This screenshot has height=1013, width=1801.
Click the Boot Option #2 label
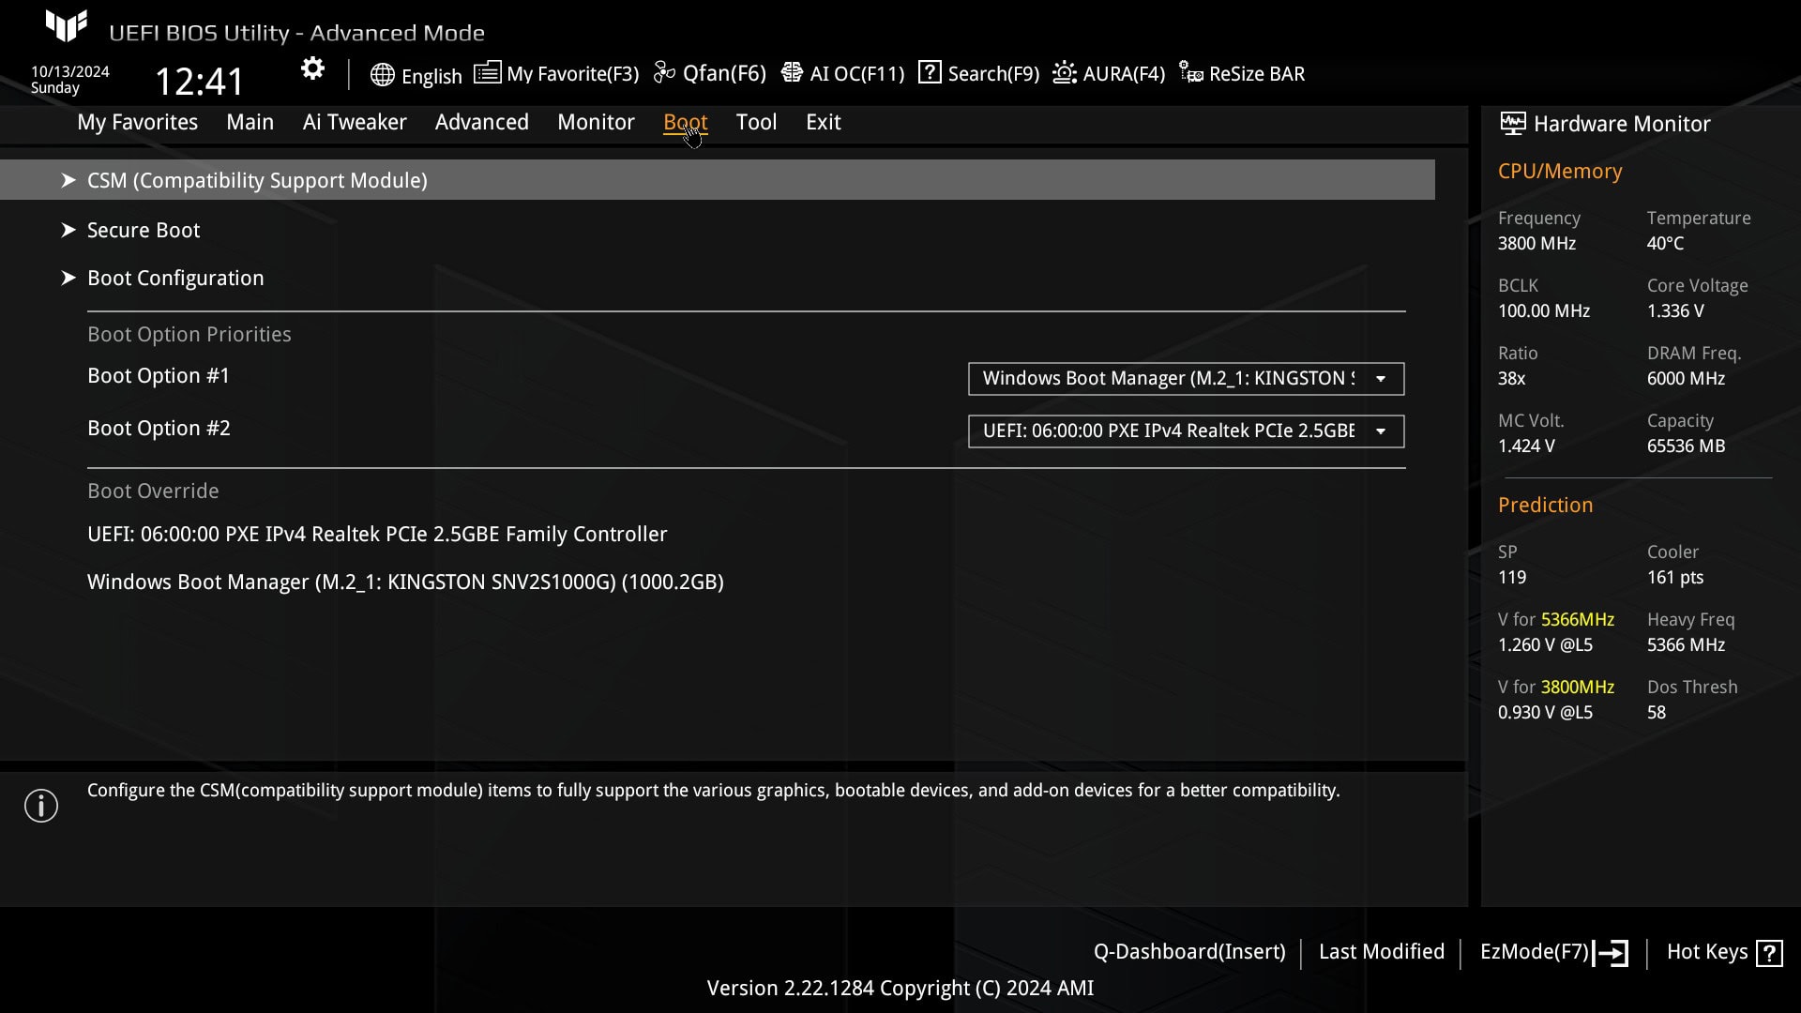point(159,428)
